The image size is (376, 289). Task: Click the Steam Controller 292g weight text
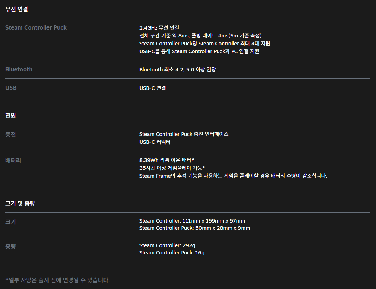(x=167, y=245)
